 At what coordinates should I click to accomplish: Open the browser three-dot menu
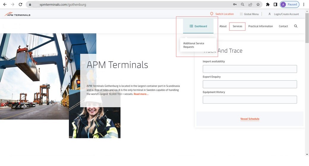[304, 4]
